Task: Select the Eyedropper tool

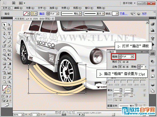Action: 4,68
